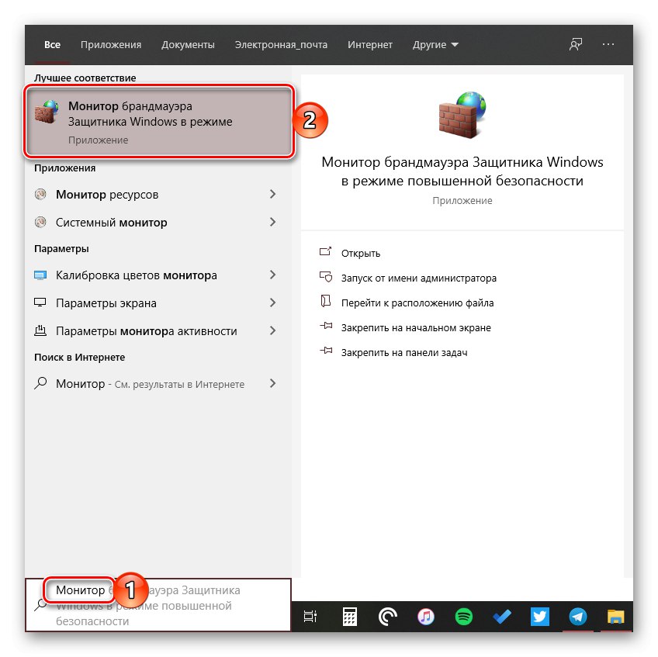Open iTunes from the taskbar
Image resolution: width=658 pixels, height=657 pixels.
(x=425, y=617)
